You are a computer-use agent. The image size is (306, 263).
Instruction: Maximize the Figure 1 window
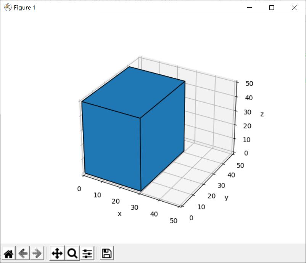271,7
